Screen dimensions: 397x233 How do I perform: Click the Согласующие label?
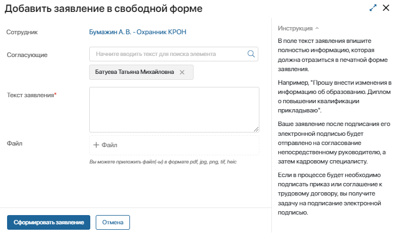(x=27, y=55)
